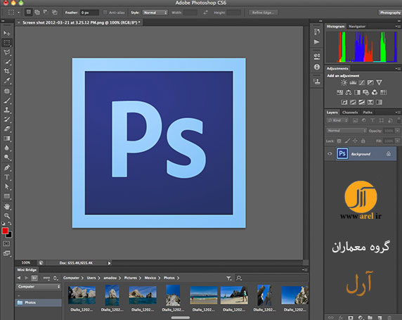Viewport: 402px width, 320px height.
Task: Go back in Mini Bridge navigation
Action: point(19,278)
